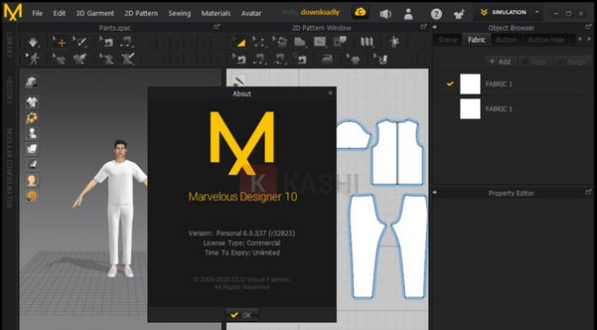Switch to the Button Hole tab

(546, 39)
